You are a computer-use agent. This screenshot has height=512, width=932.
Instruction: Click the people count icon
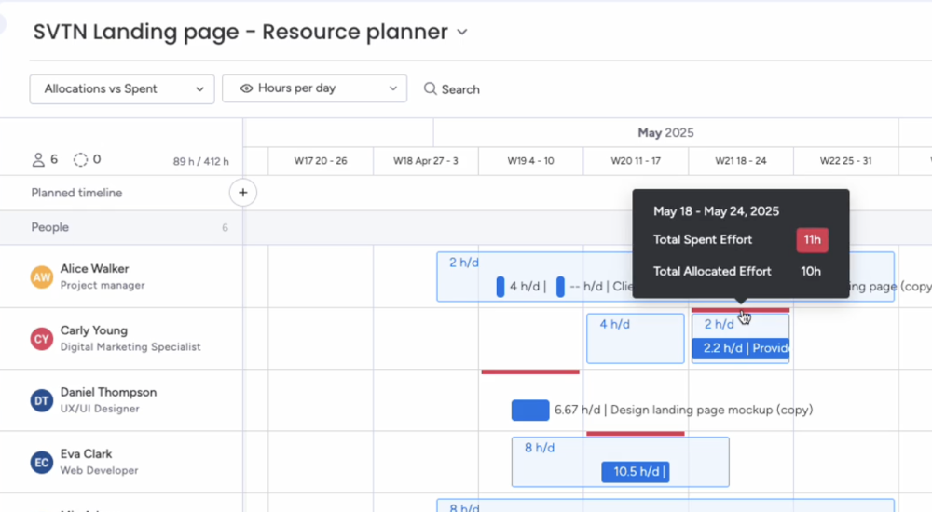coord(38,160)
